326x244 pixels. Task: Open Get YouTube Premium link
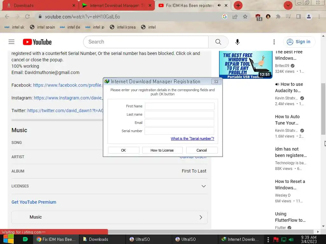point(34,202)
